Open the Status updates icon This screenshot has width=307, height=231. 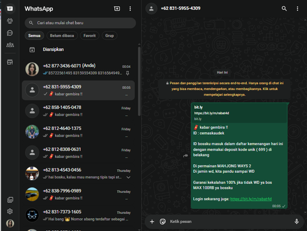[10, 21]
